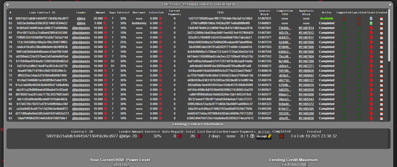Viewport: 397px width, 167px height.
Task: Click the green completed checkmark for contract 78
Action: (x=344, y=47)
